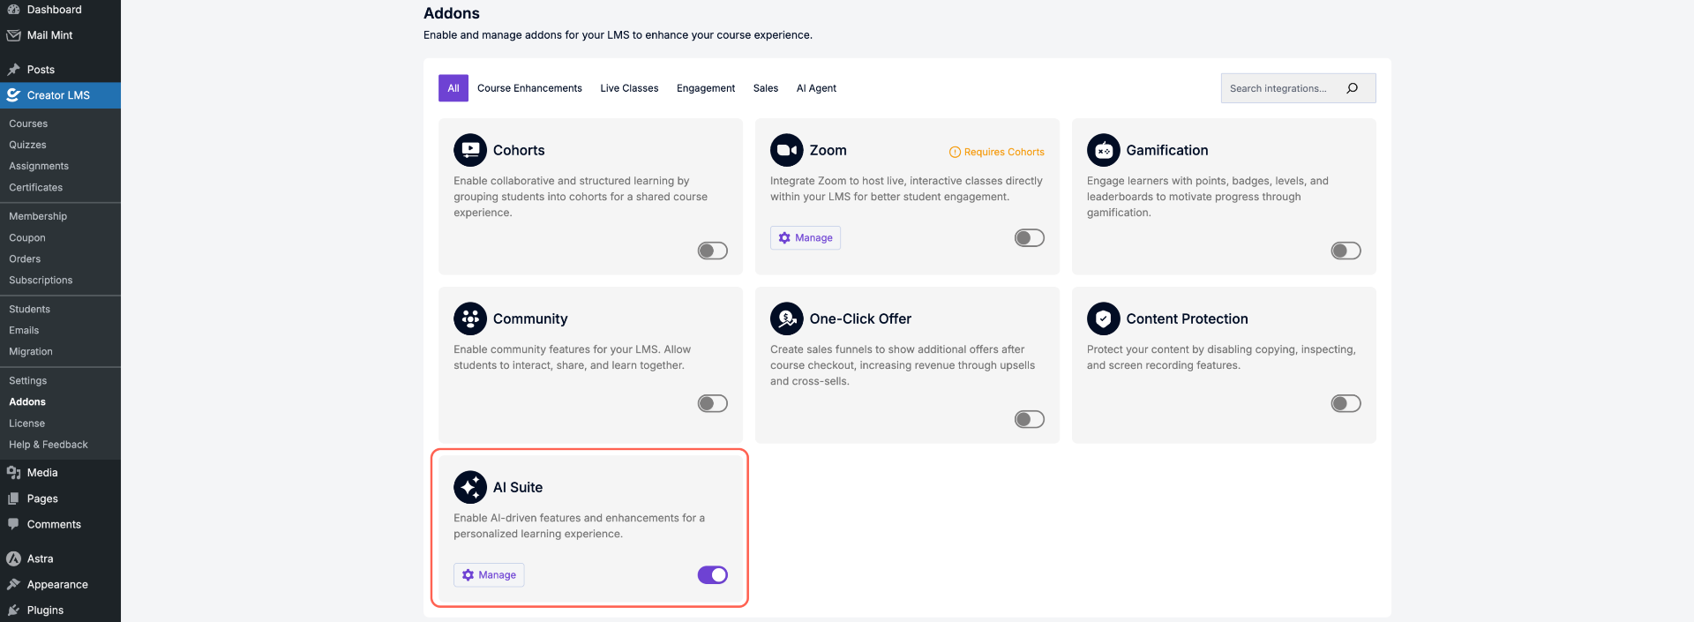Click the Gamification controller icon

click(1103, 150)
